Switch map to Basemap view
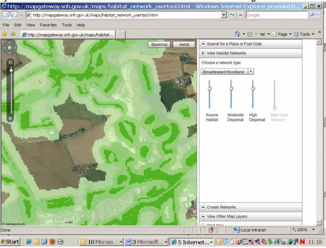This screenshot has width=326, height=248. click(x=159, y=44)
